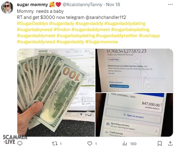Viewport: 176px width, 147px height.
Task: Open the sugar mommy profile avatar
Action: coord(7,8)
